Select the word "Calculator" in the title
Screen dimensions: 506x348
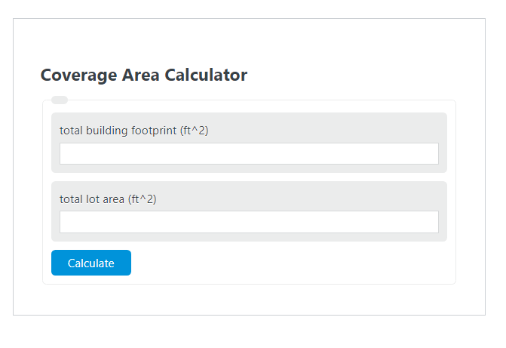pos(206,75)
